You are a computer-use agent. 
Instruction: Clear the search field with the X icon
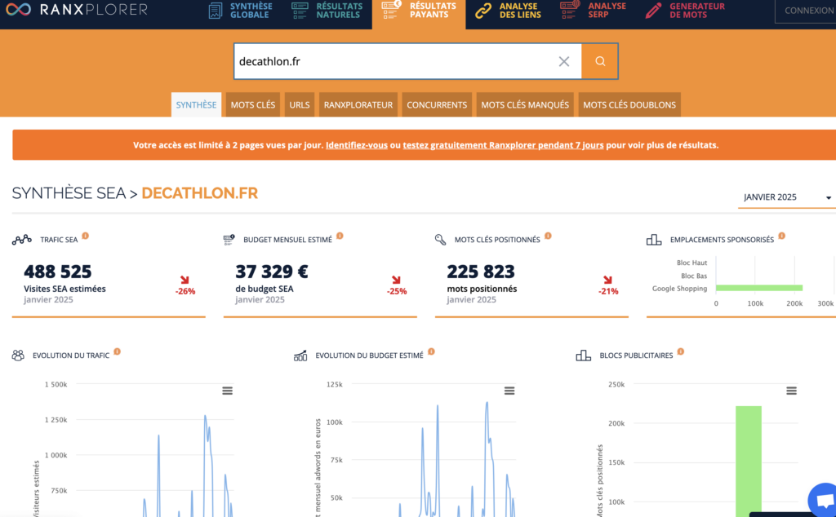564,61
